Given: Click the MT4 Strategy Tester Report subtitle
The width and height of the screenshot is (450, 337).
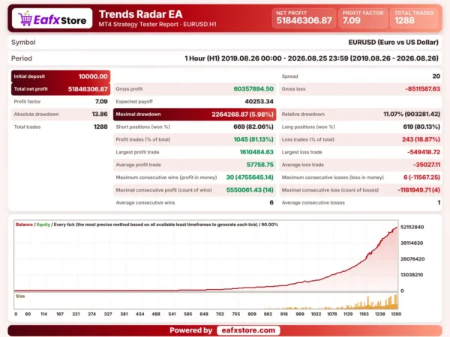Looking at the screenshot, I should pyautogui.click(x=157, y=25).
